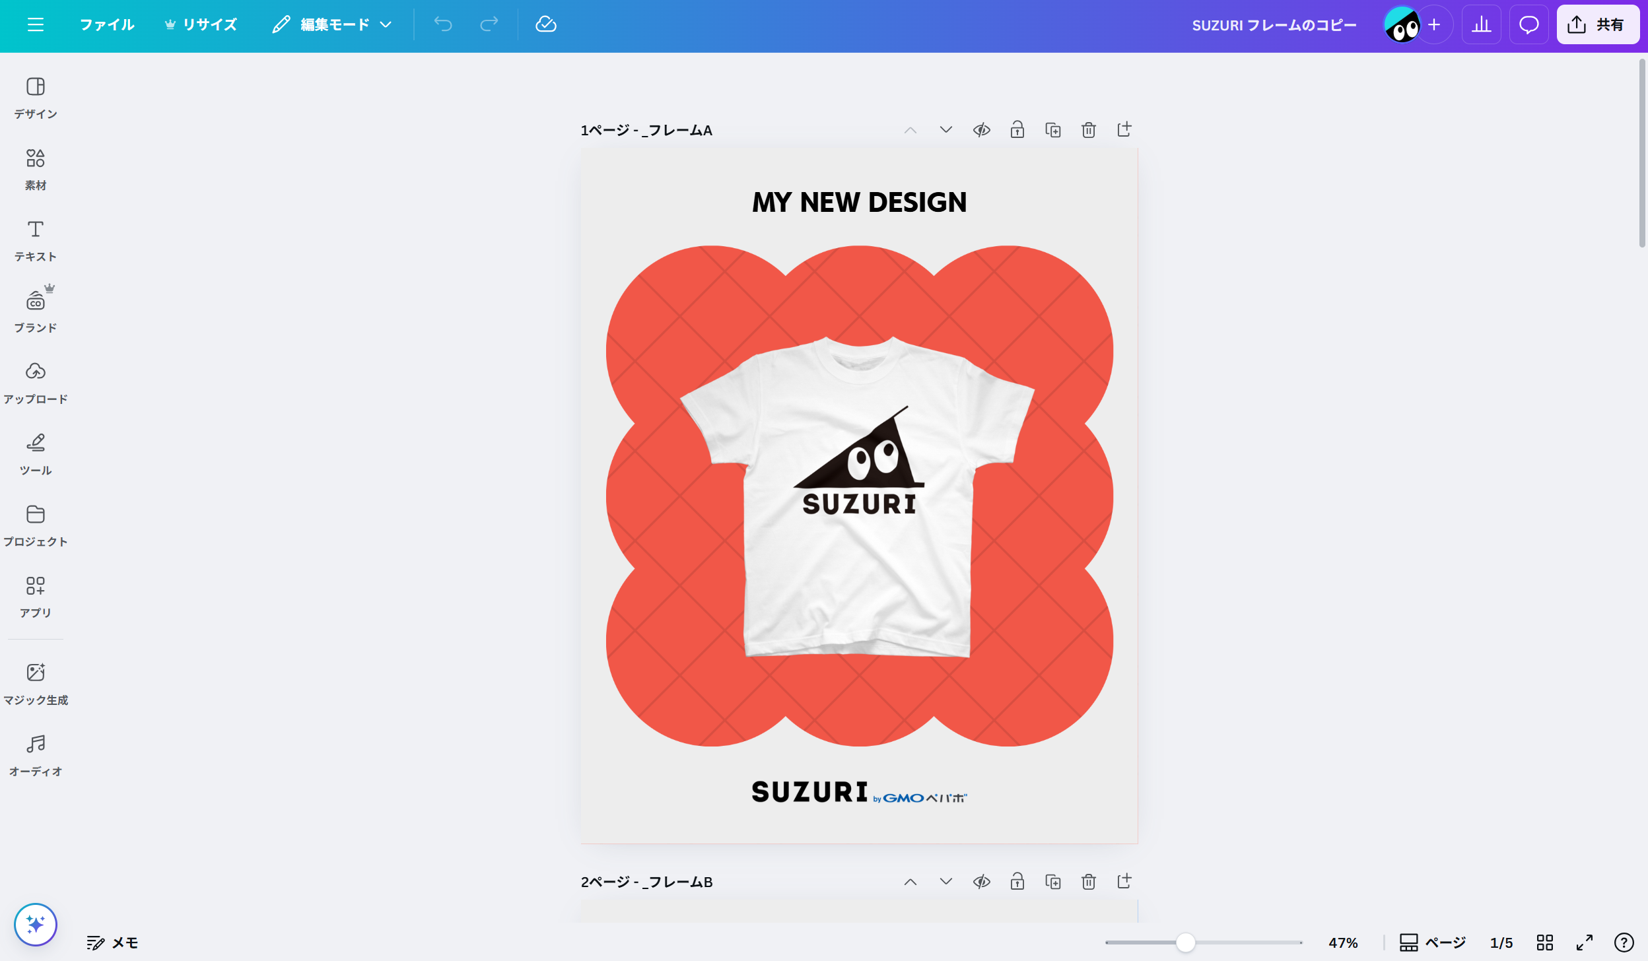Toggle page 1 visibility eye icon

point(982,130)
